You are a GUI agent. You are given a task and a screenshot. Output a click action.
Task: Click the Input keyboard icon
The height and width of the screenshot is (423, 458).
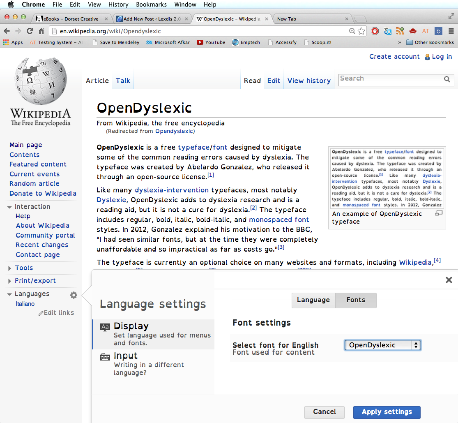point(105,357)
